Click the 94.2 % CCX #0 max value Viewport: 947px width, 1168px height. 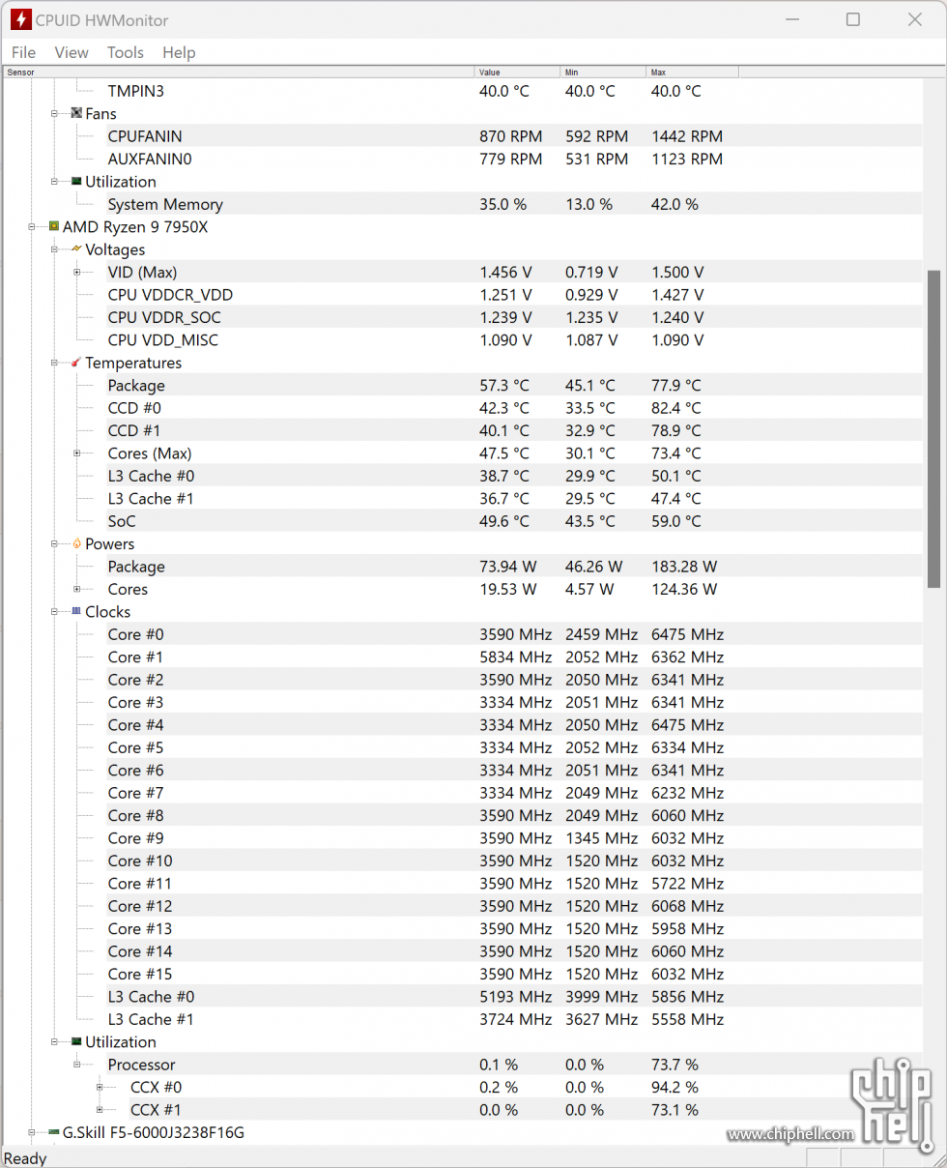(674, 1087)
